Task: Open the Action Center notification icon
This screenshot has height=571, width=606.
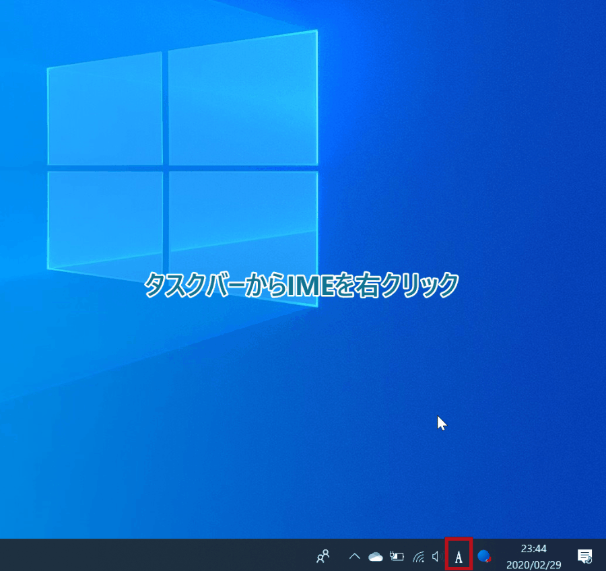Action: coord(584,556)
